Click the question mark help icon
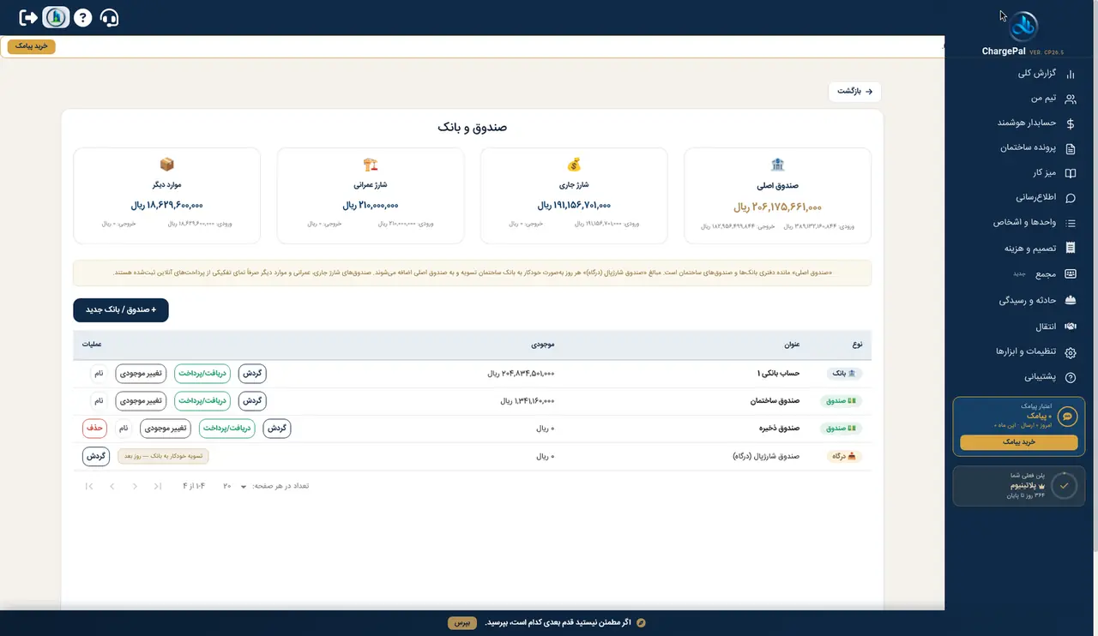Screen dimensions: 1098x636 [82, 17]
